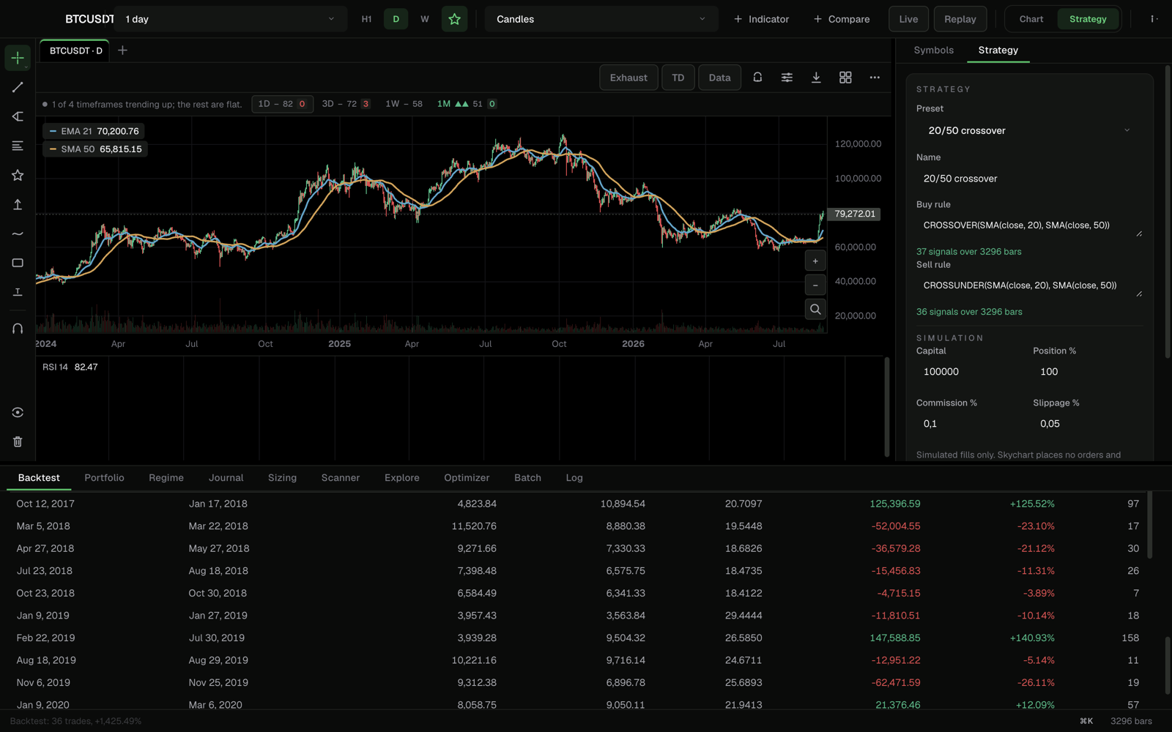Toggle drawings visibility with the eye icon
This screenshot has width=1172, height=732.
coord(18,412)
